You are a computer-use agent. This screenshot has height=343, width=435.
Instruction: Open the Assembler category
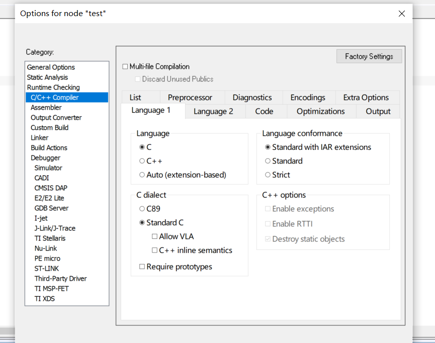pos(67,108)
